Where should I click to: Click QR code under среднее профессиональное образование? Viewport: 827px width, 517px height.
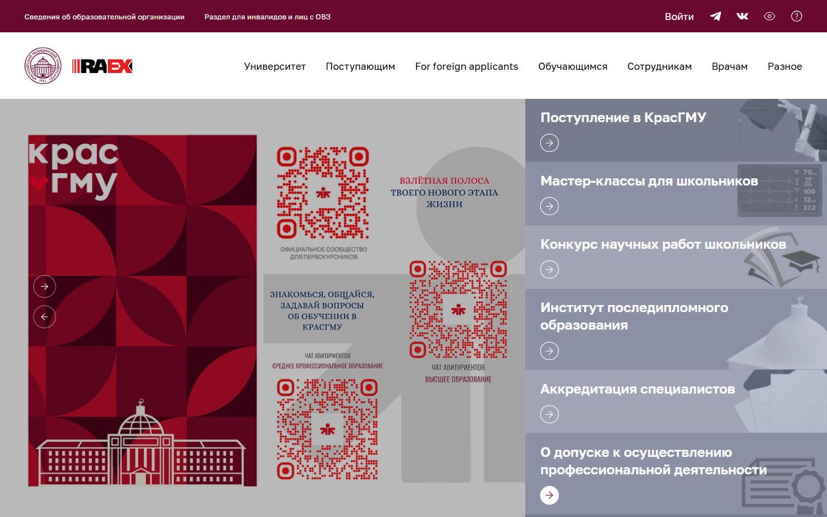pos(328,428)
